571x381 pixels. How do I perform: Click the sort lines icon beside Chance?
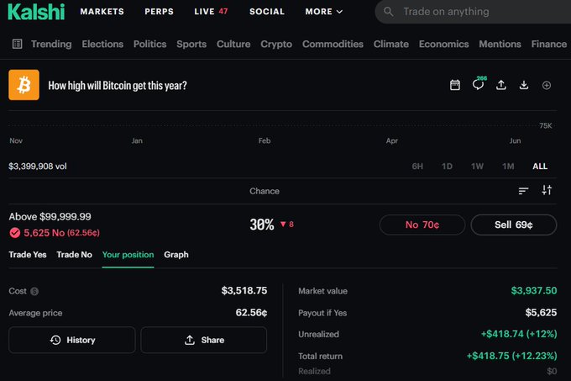click(523, 190)
